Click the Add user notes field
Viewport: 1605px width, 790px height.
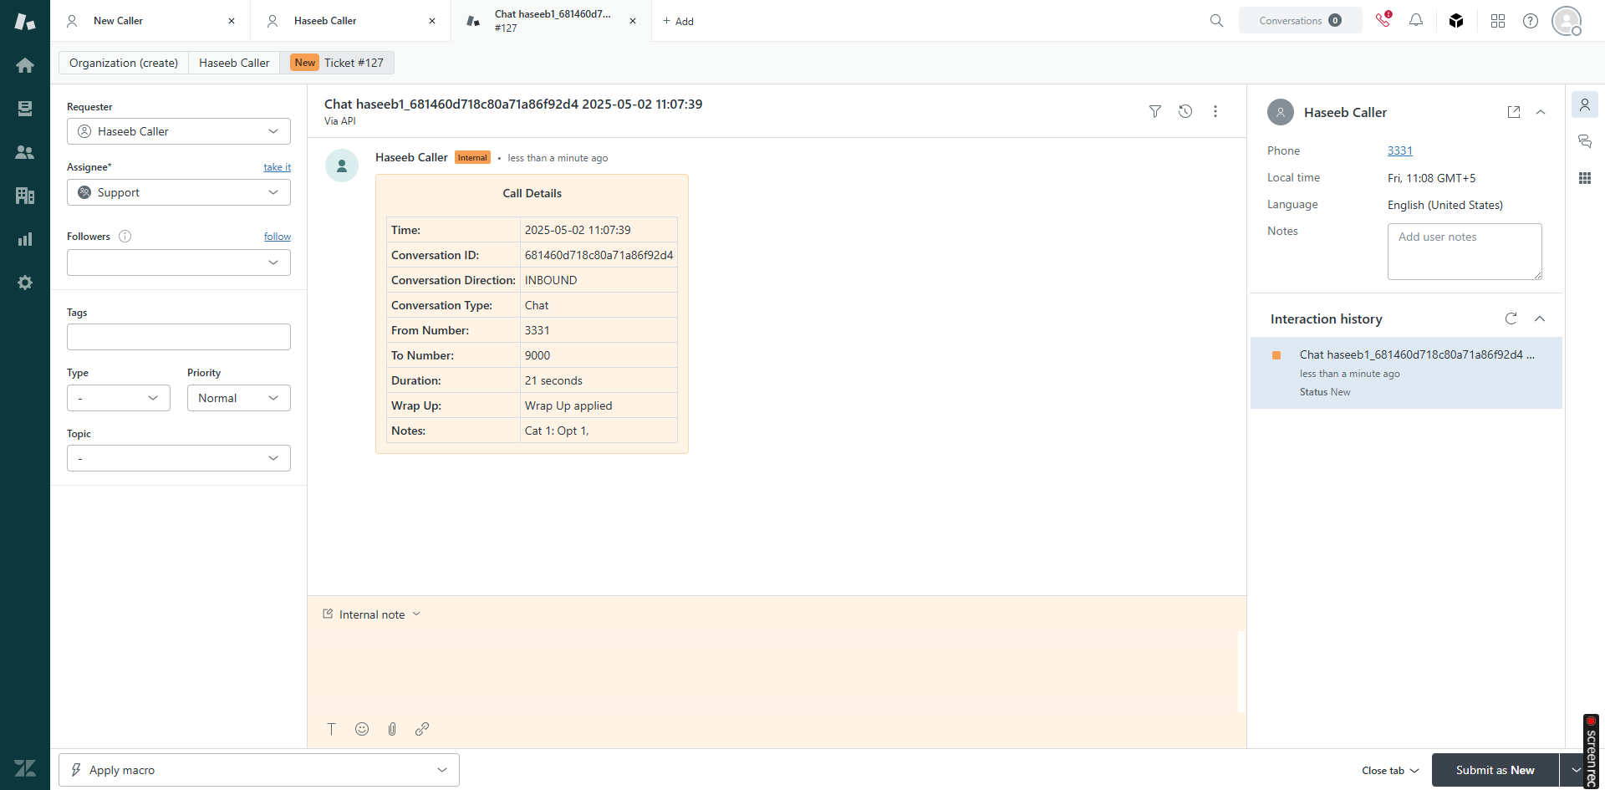[1464, 251]
